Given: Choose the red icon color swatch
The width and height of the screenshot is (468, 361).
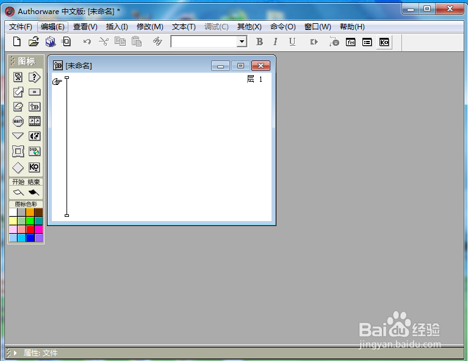Looking at the screenshot, I should tap(30, 230).
